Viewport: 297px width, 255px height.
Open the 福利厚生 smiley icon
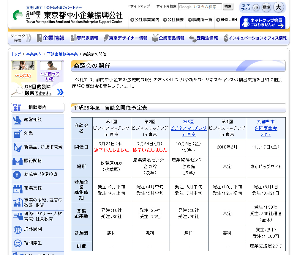17,243
